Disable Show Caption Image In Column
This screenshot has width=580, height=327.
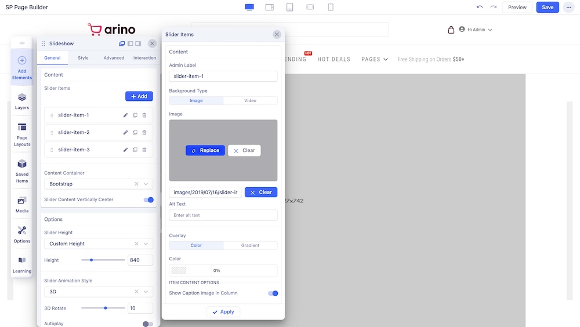click(273, 293)
